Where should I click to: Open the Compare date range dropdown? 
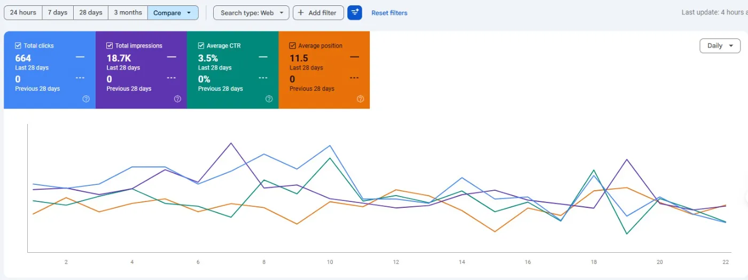click(173, 13)
